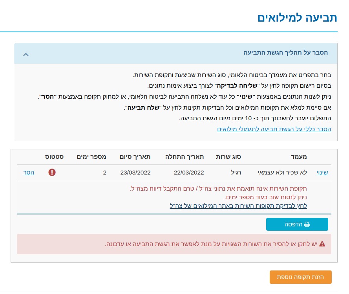The height and width of the screenshot is (294, 349).
Task: Click the 'תביעה למילואים' page title
Action: [x=297, y=18]
